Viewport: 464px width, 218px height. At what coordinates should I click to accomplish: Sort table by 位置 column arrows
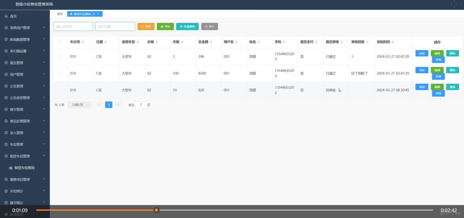point(106,42)
